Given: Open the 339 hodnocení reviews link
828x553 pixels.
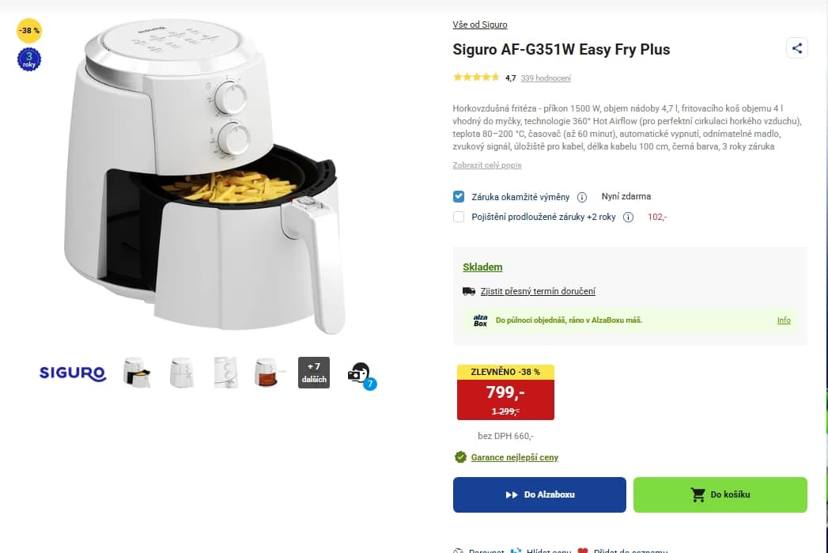Looking at the screenshot, I should coord(546,78).
